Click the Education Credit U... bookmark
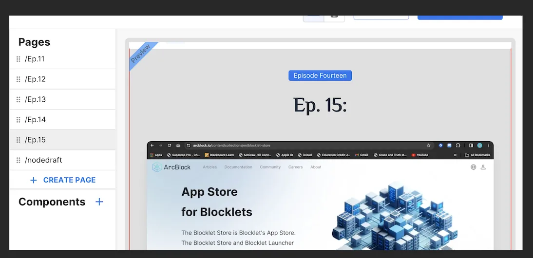 pos(333,155)
